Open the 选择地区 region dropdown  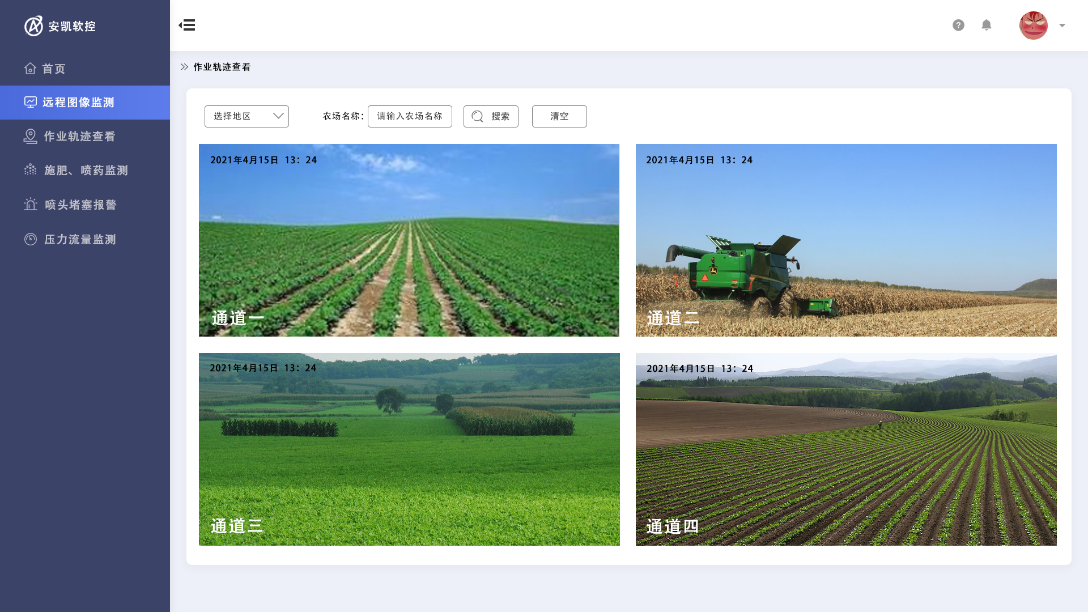click(246, 116)
